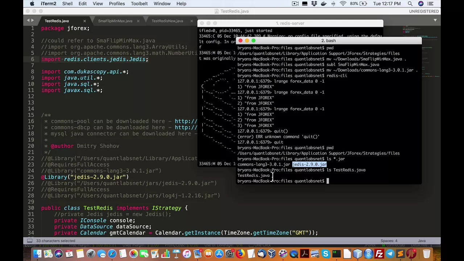Click the Bluetooth menu bar icon
The image size is (464, 261).
[x=333, y=4]
